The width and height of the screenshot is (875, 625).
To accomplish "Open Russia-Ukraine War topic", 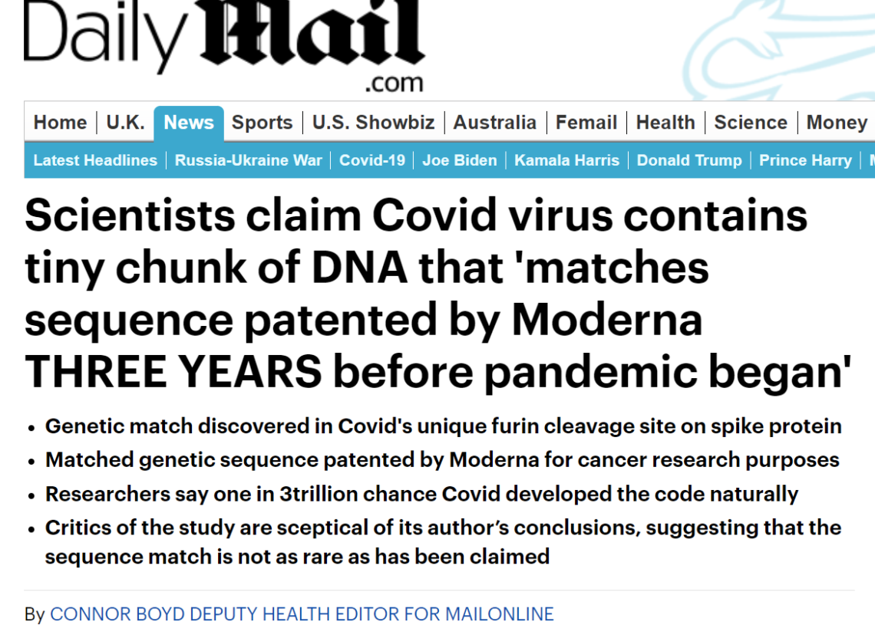I will pos(249,160).
